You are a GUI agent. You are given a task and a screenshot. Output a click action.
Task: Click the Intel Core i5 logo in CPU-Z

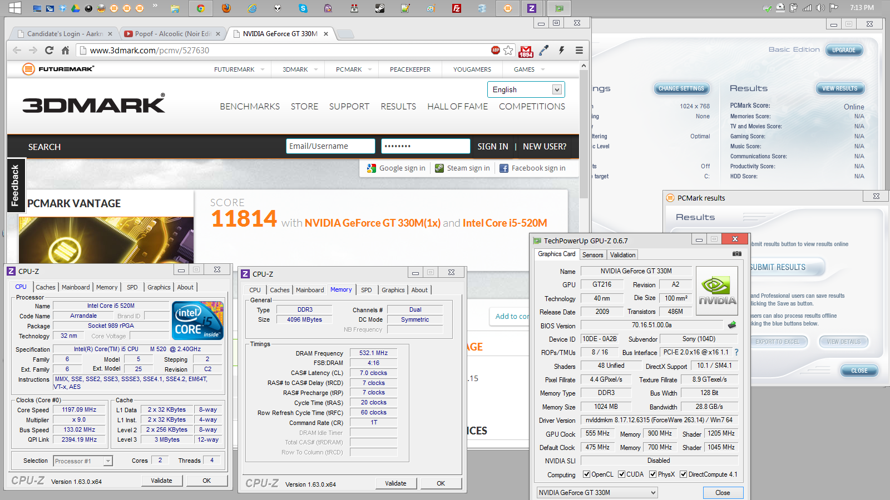click(197, 321)
